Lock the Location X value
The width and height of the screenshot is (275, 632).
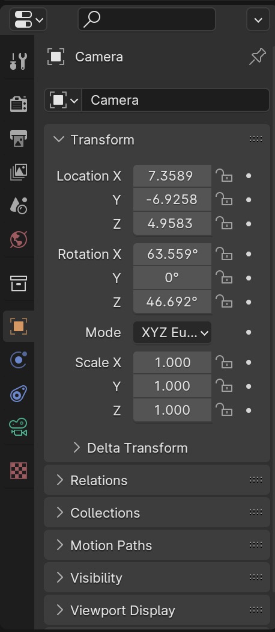point(224,176)
